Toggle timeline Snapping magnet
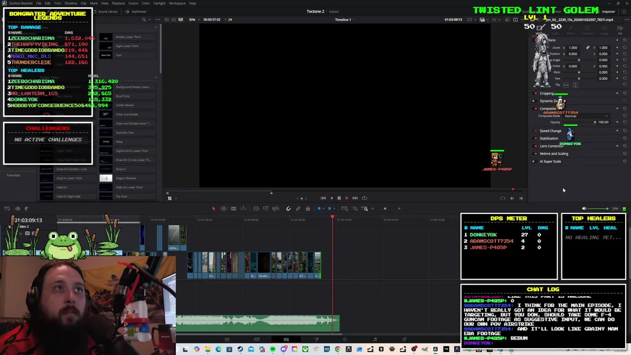Screen dimensions: 631x355 tap(288, 209)
